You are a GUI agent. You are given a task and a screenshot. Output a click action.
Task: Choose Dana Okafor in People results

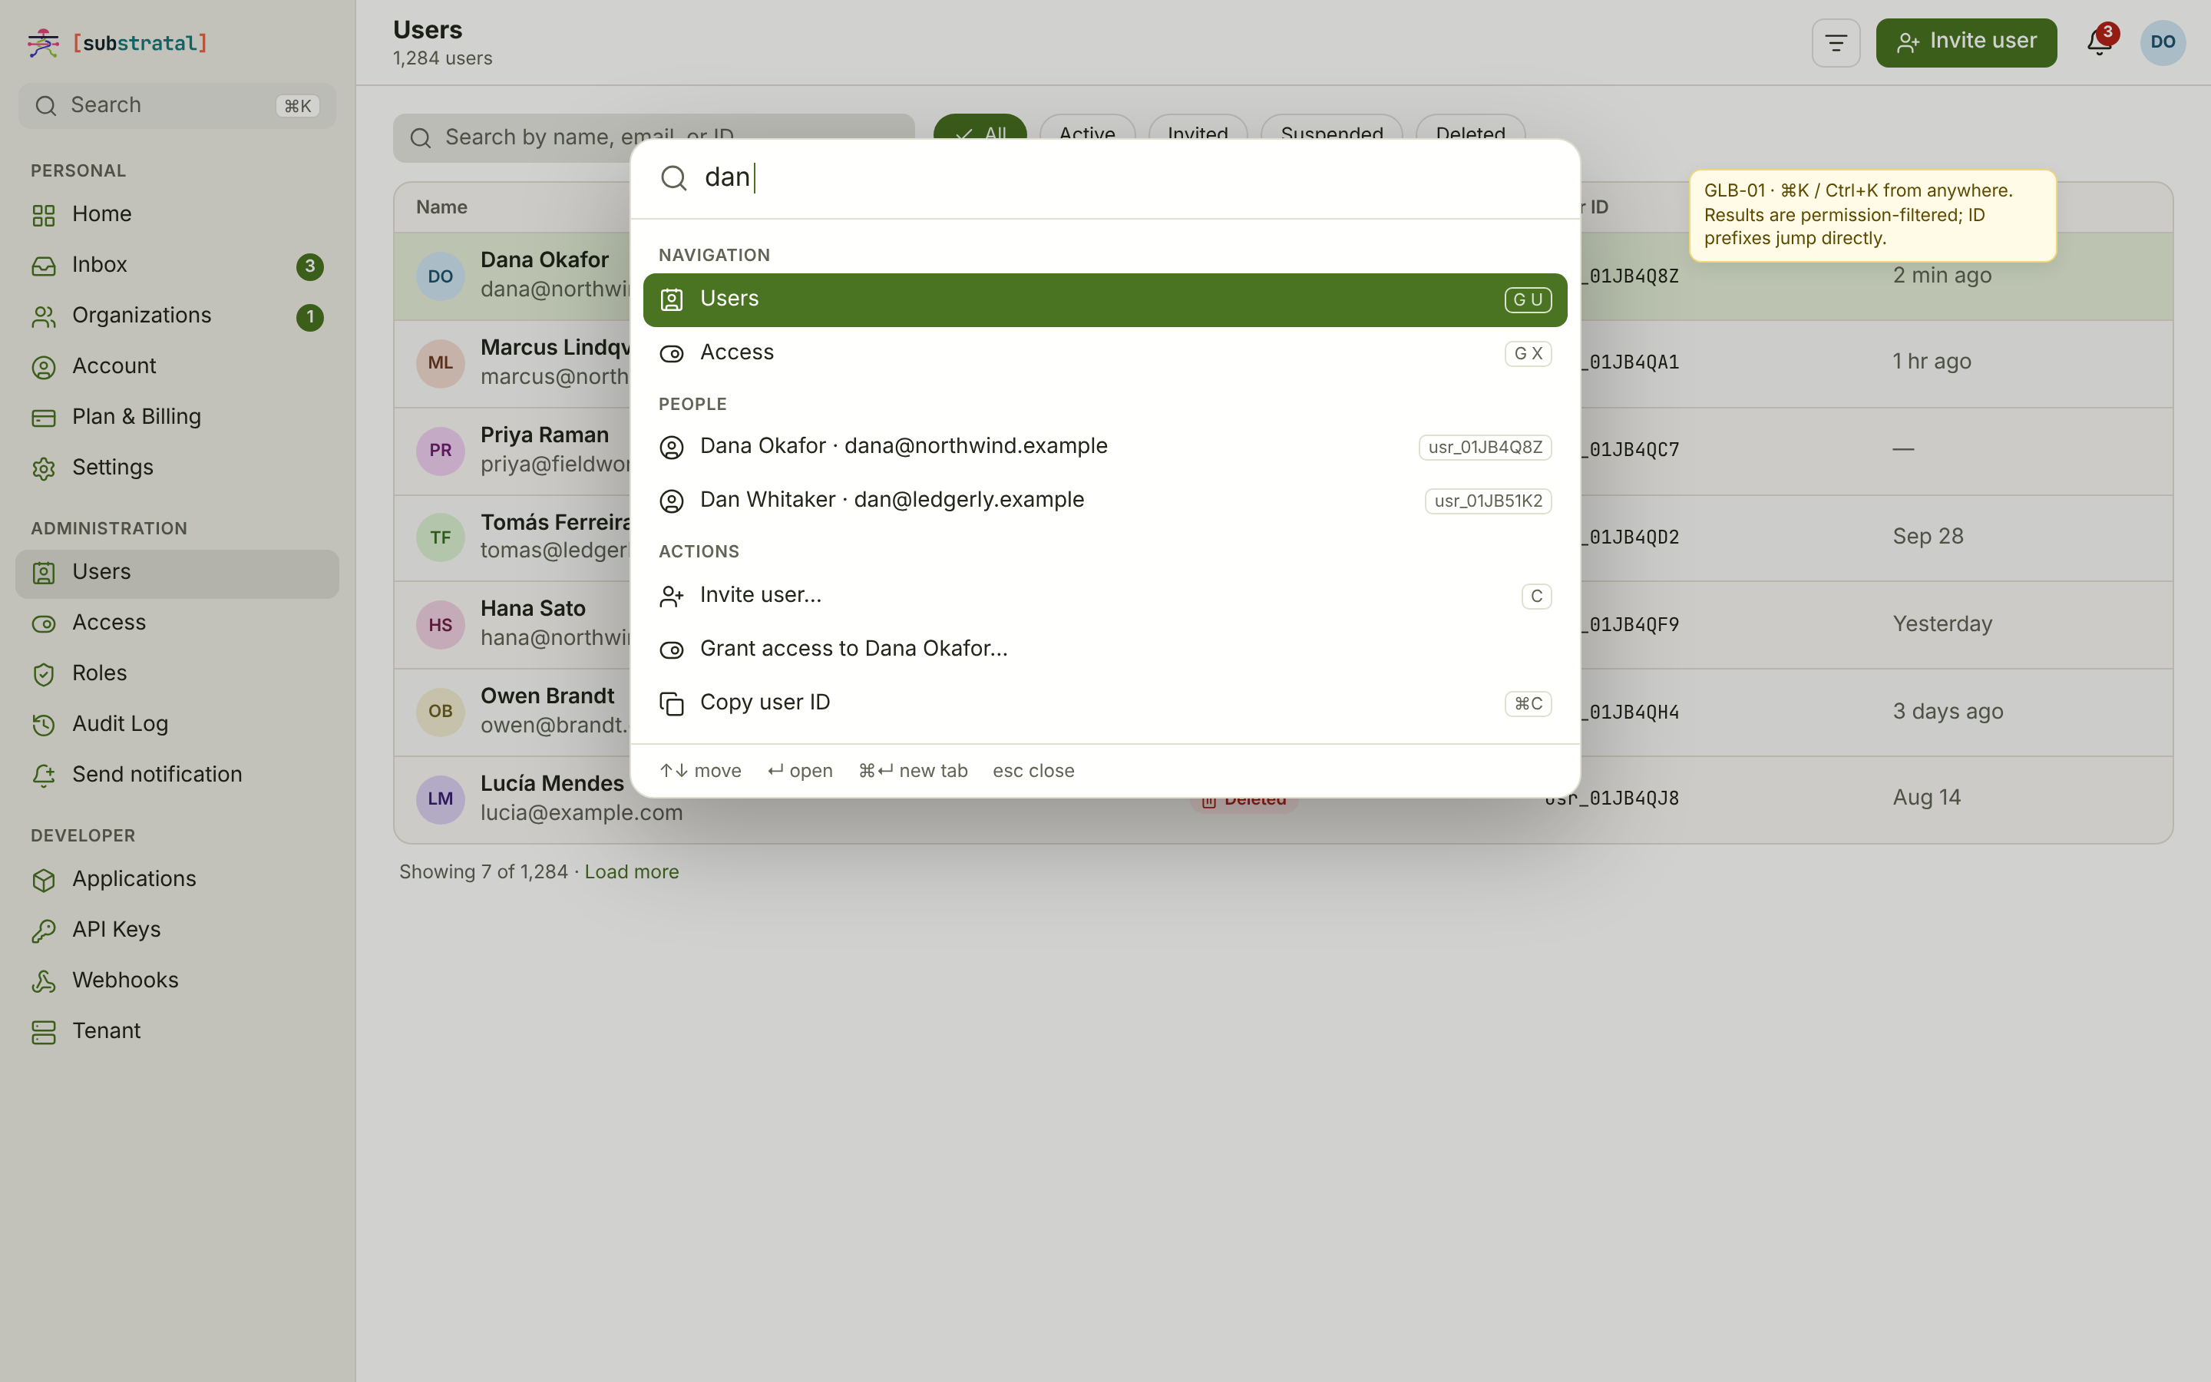(1105, 447)
